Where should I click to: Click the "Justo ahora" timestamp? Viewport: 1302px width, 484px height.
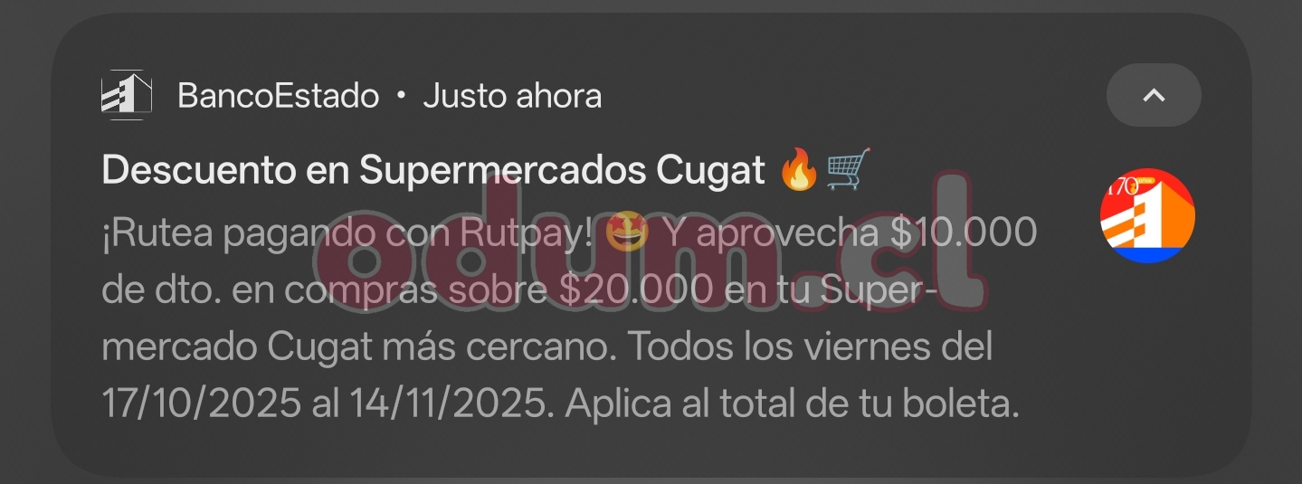pos(512,95)
